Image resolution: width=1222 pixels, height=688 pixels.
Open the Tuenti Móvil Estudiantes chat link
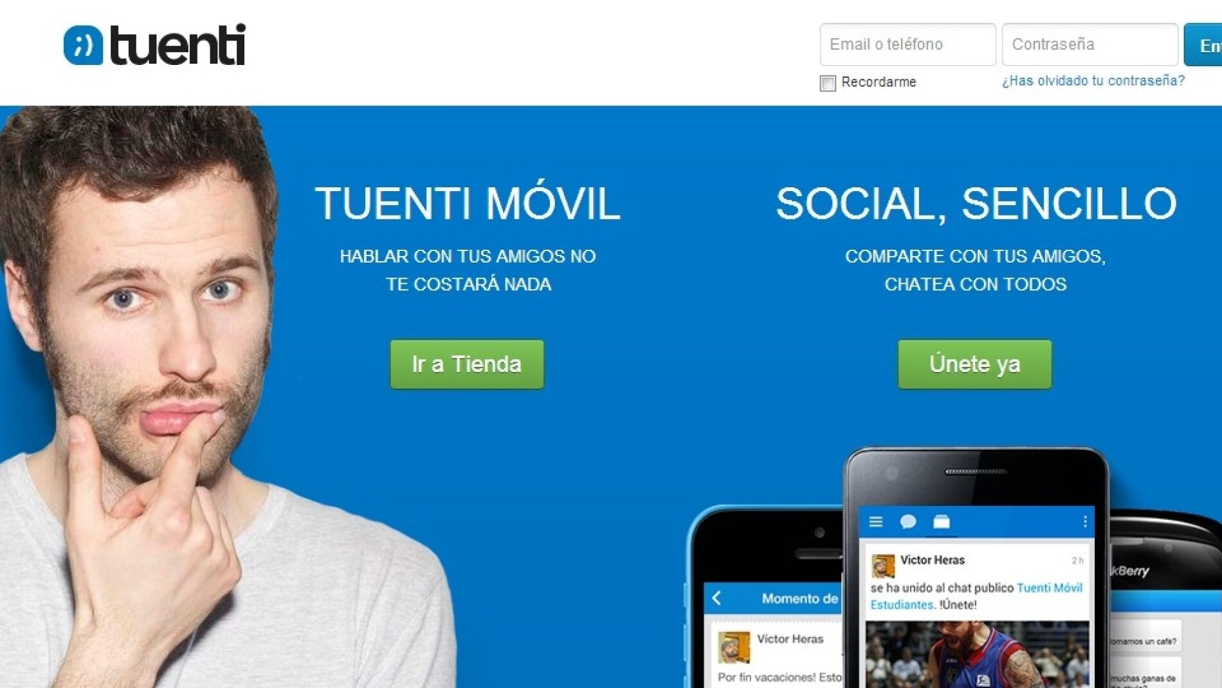[976, 596]
